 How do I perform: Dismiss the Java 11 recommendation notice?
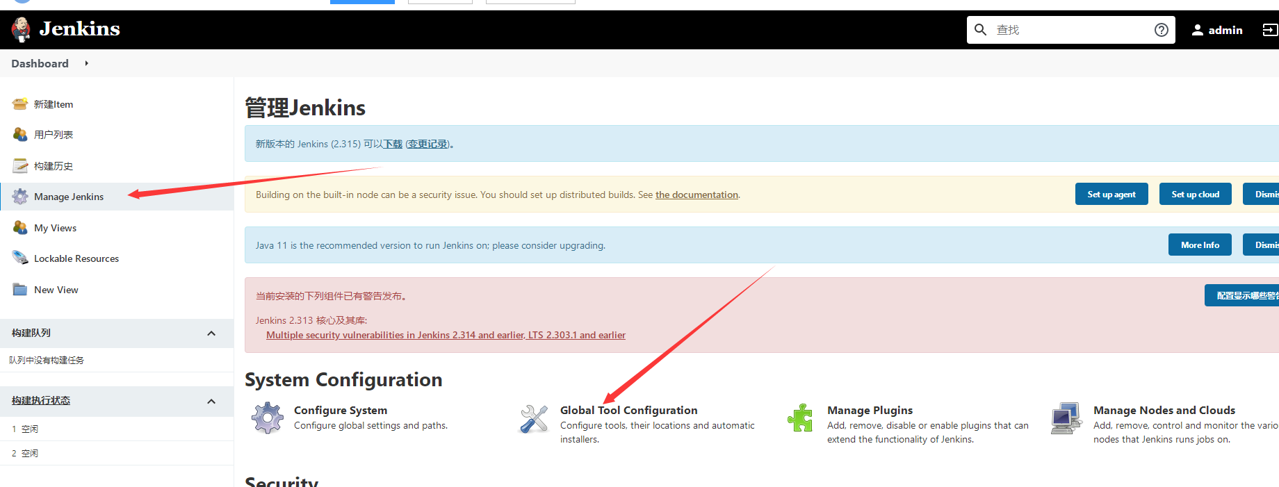(x=1261, y=245)
